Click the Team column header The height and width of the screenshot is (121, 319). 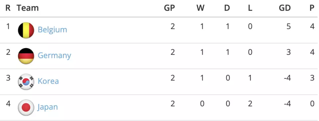(x=28, y=8)
